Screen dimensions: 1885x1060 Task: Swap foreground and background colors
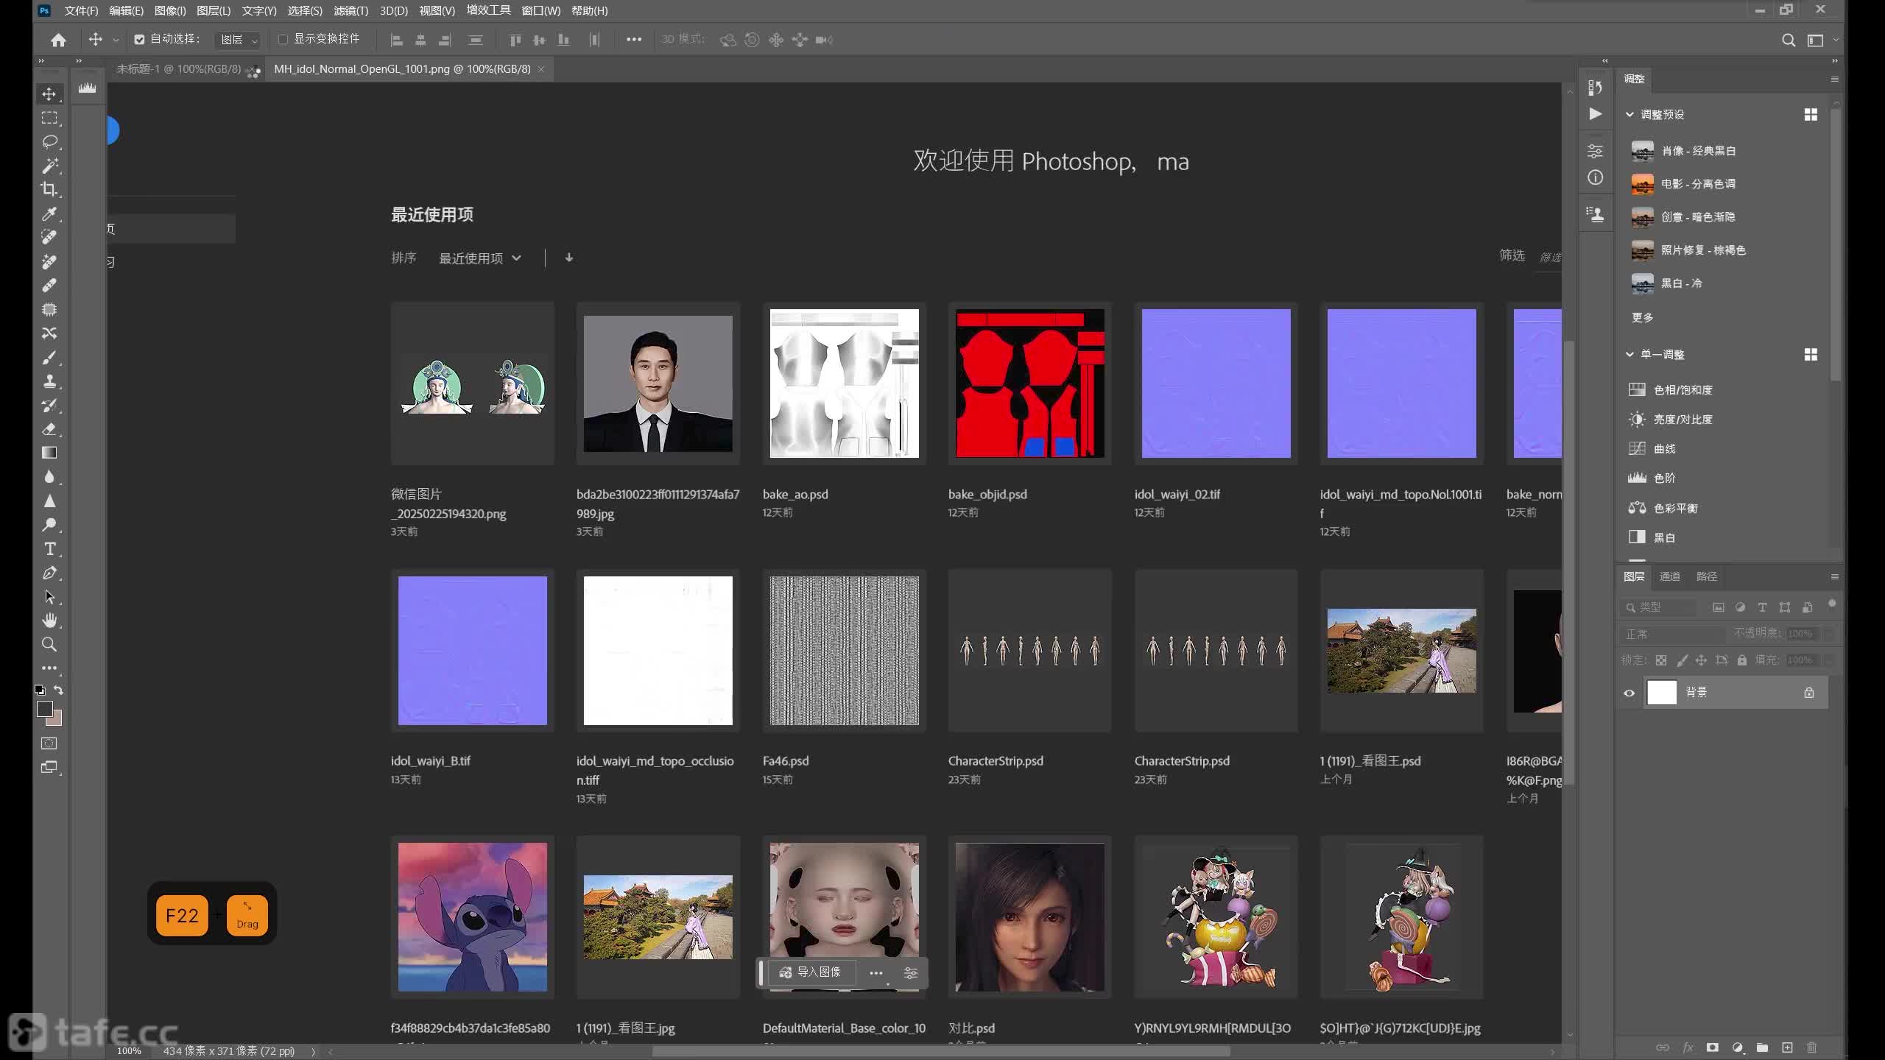point(59,690)
